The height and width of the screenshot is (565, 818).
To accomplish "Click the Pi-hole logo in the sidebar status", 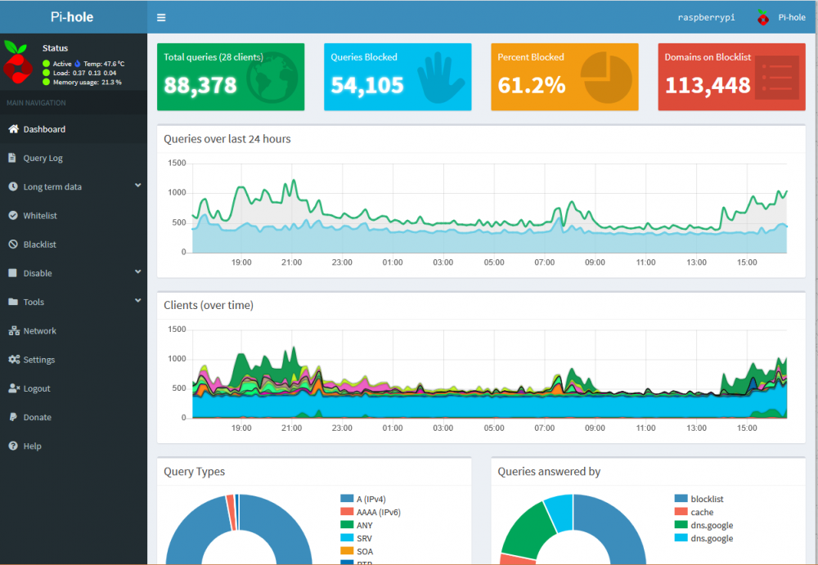I will [x=18, y=61].
